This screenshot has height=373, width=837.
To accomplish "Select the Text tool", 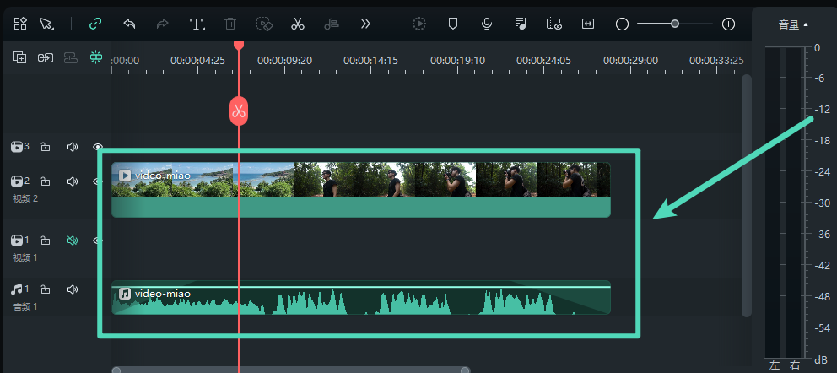I will (197, 24).
